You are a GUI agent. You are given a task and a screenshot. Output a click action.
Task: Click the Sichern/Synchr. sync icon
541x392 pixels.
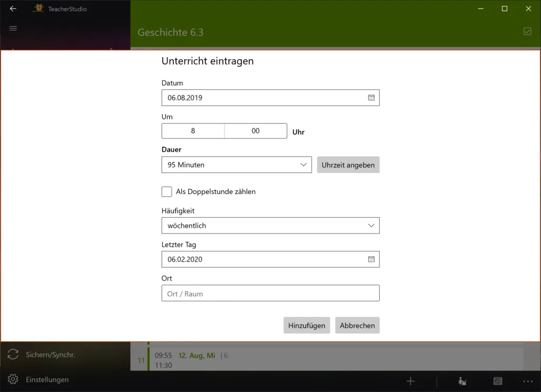(x=13, y=354)
